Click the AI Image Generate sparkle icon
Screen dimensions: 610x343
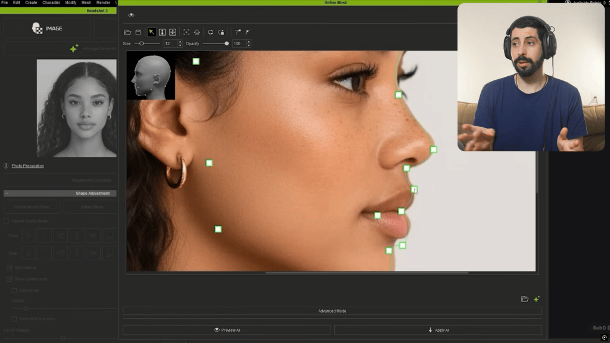(x=74, y=49)
